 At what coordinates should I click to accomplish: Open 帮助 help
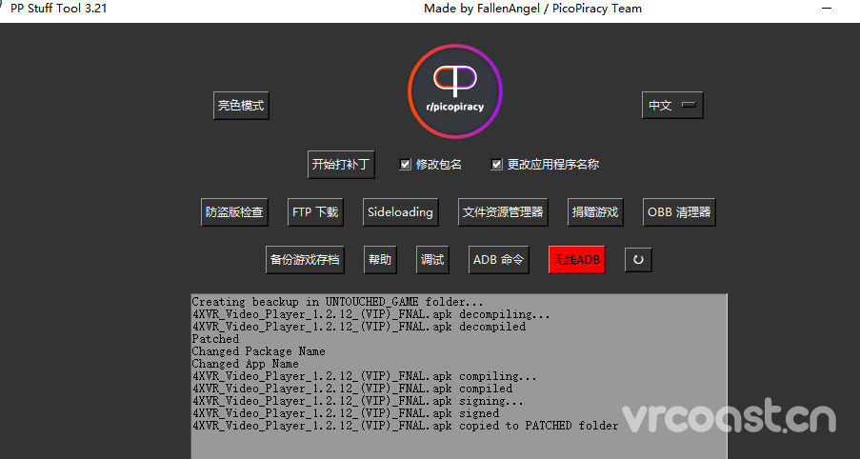(x=380, y=259)
